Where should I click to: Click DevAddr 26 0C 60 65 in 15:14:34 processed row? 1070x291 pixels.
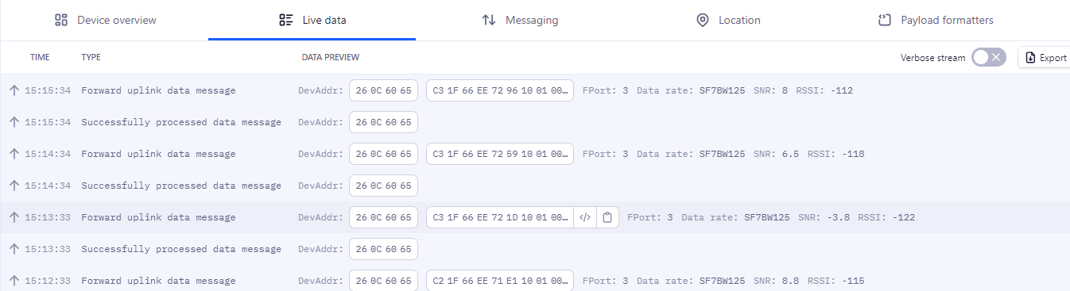coord(383,186)
